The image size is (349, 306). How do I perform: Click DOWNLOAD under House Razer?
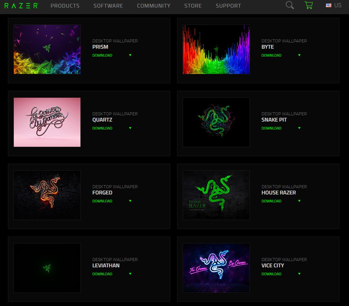click(271, 201)
